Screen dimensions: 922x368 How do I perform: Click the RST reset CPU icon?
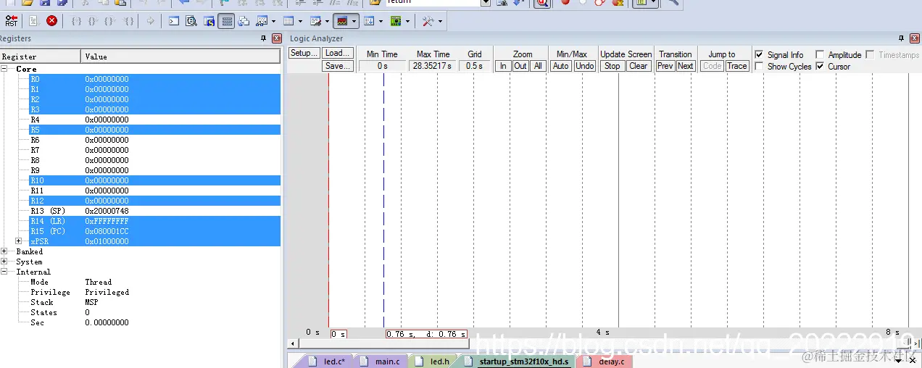(12, 21)
